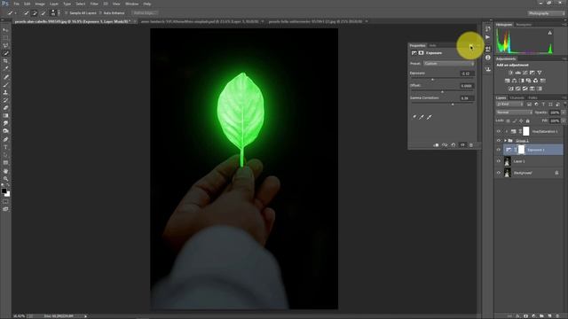
Task: Add a Levels adjustment from Adjustments panel
Action: click(x=518, y=73)
